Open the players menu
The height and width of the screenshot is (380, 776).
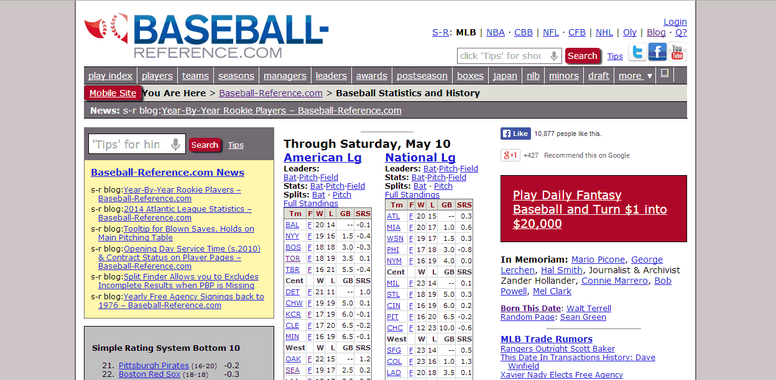coord(157,76)
